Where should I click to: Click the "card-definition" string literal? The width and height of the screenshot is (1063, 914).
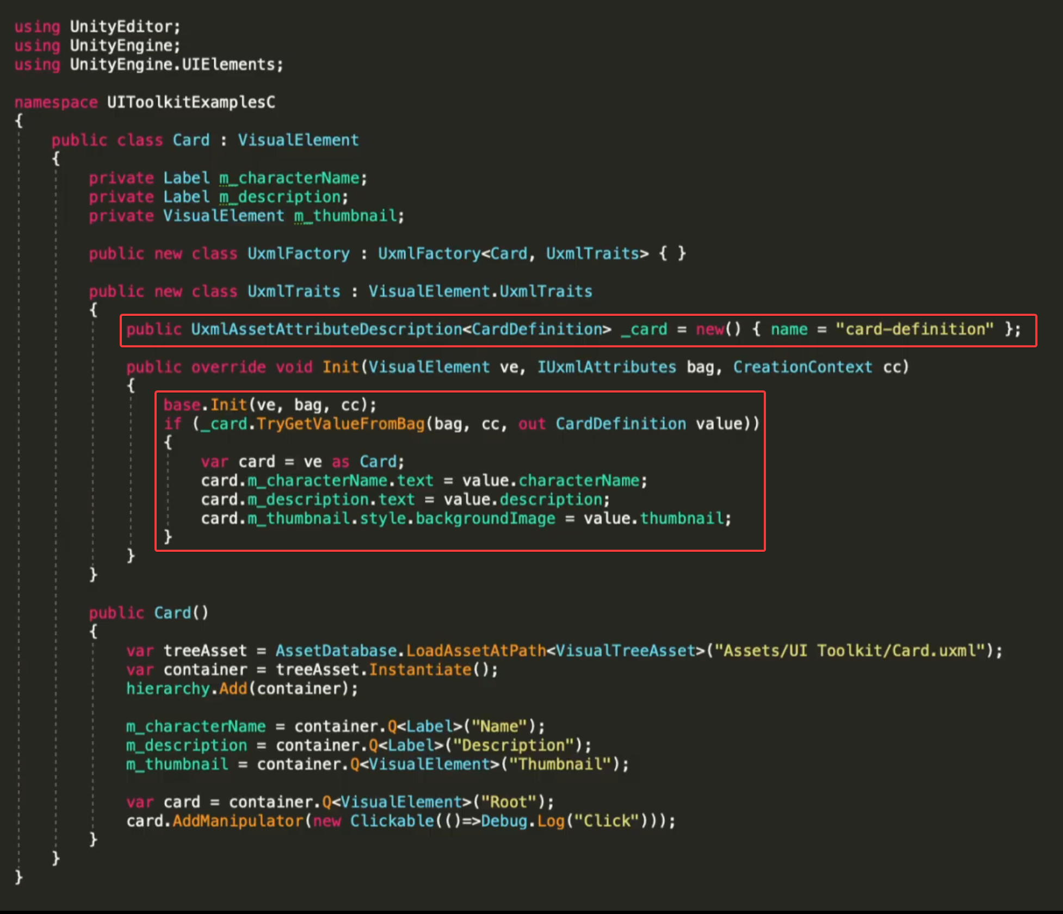coord(914,329)
